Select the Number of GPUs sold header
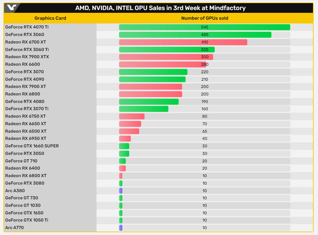Screen dimensions: 318x235 [205, 18]
